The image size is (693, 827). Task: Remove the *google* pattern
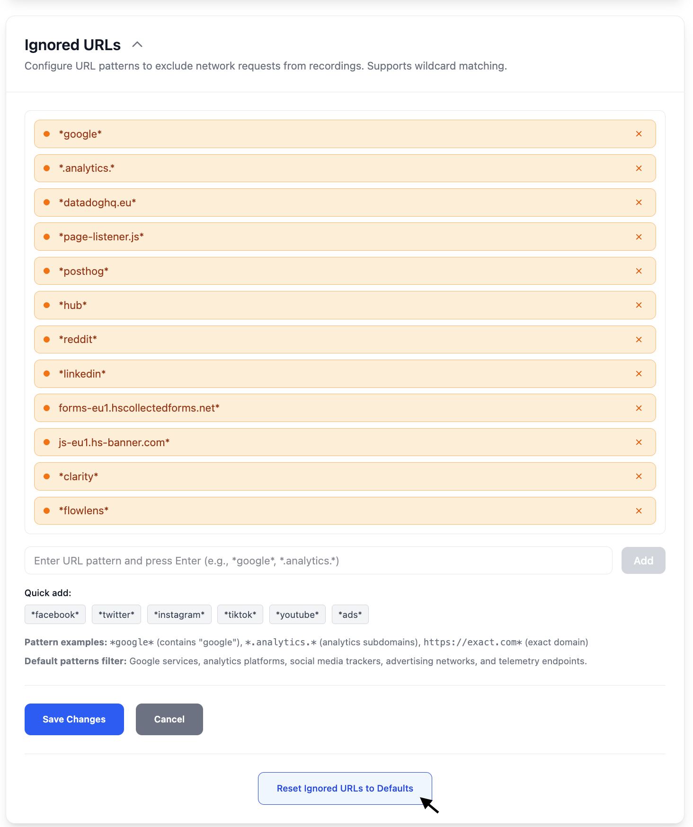tap(639, 134)
